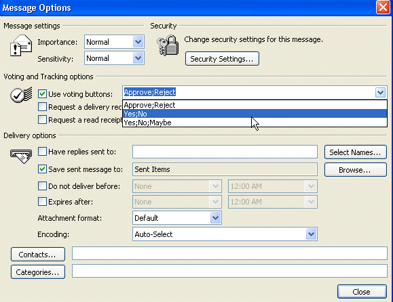Image resolution: width=393 pixels, height=302 pixels.
Task: Enable Request a delivery receipt checkbox
Action: coord(42,107)
